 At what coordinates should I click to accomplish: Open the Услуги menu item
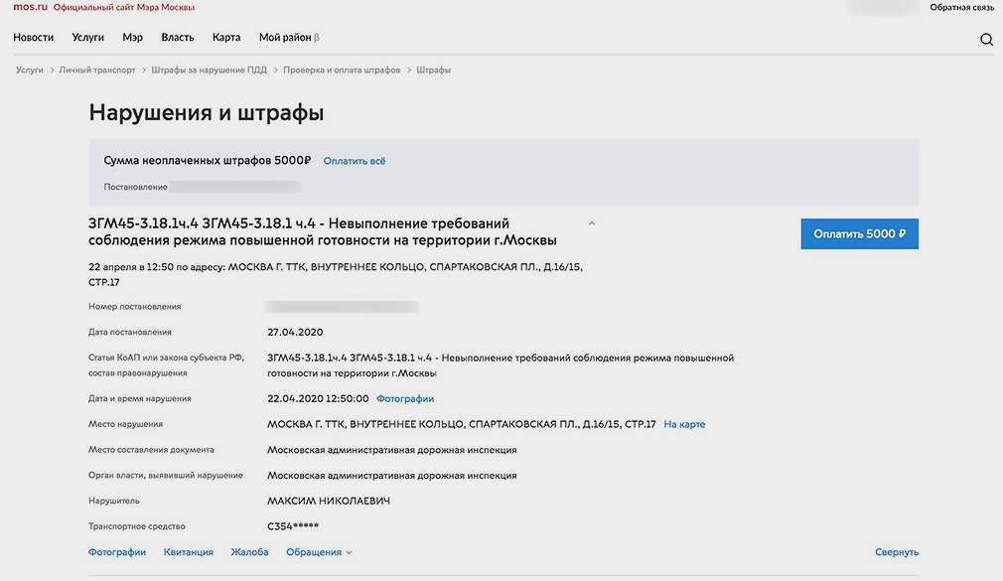[x=88, y=38]
